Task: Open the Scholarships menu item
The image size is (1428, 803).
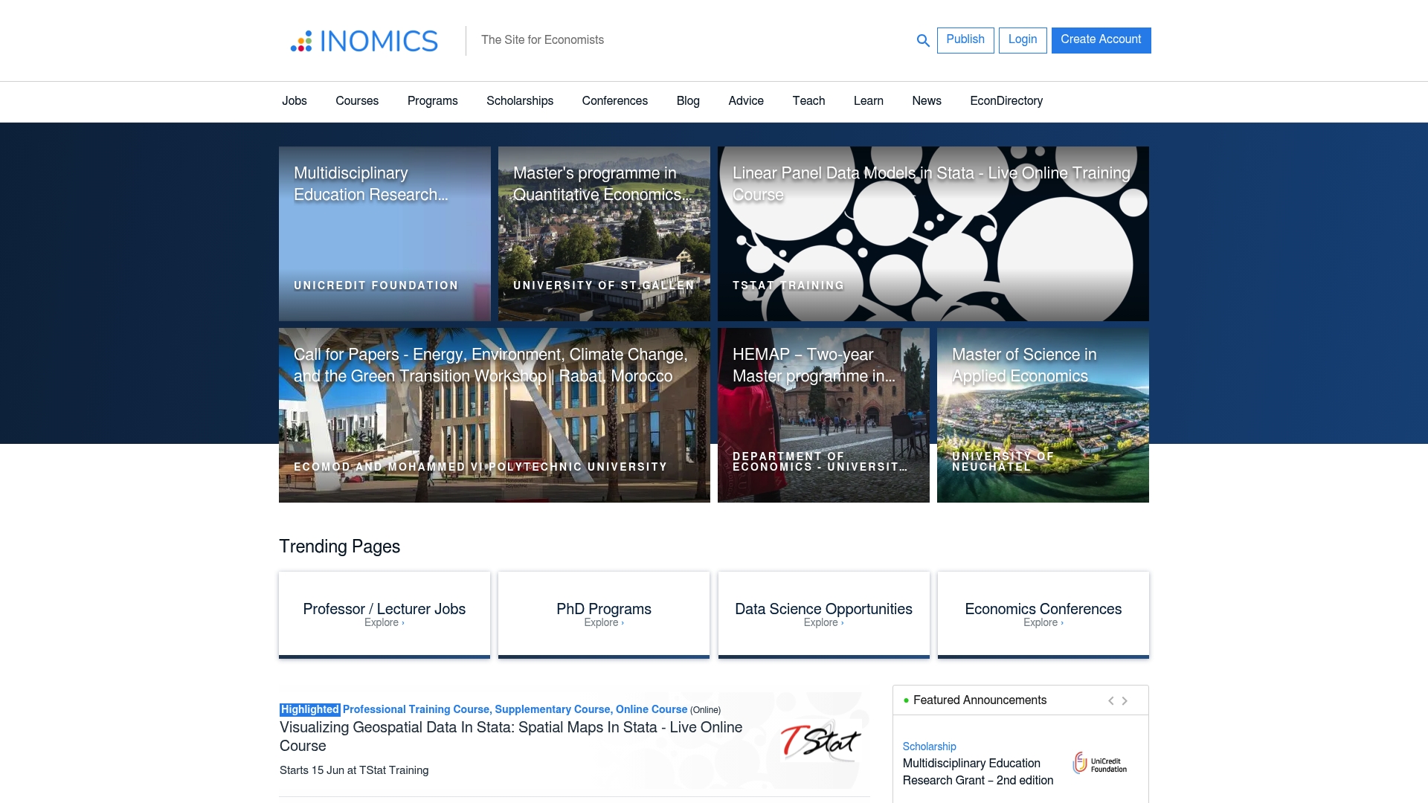Action: coord(519,101)
